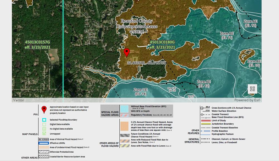
Task: Click the Area of Undetermined Flood Hazard swatch
Action: pos(44,148)
